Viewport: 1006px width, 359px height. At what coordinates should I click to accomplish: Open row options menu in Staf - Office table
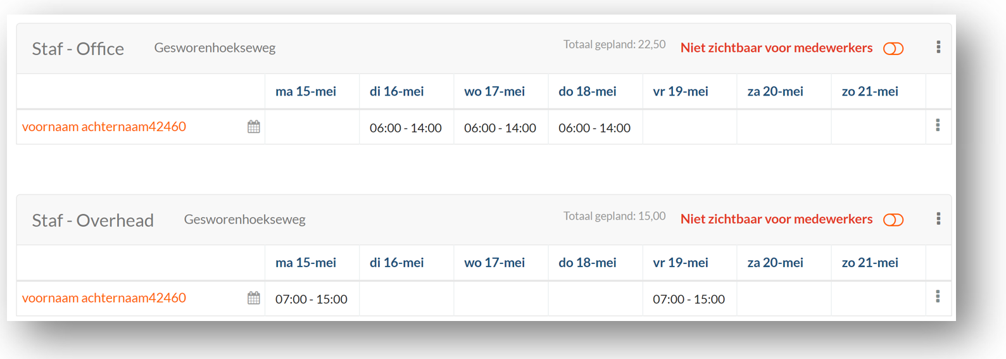tap(938, 126)
